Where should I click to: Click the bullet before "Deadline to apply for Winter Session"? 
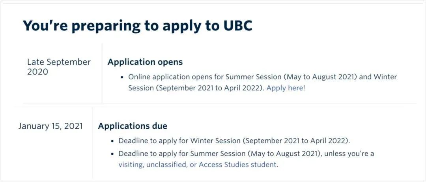[113, 141]
